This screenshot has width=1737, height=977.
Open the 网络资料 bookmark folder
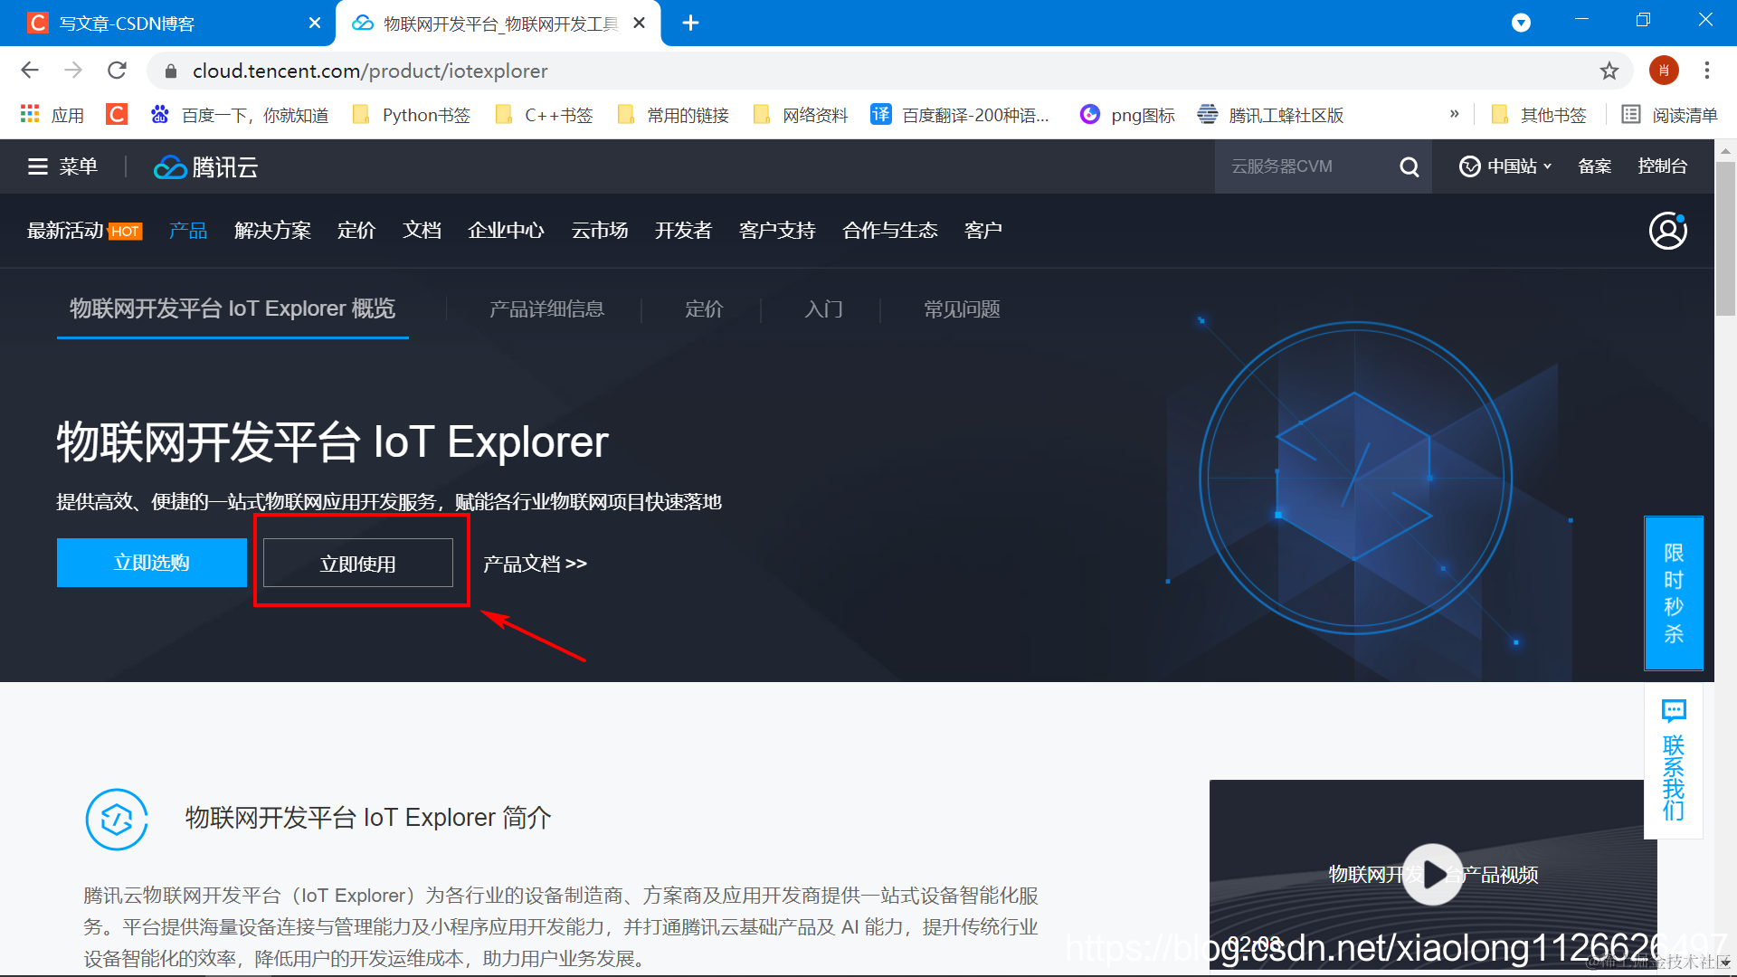point(800,115)
